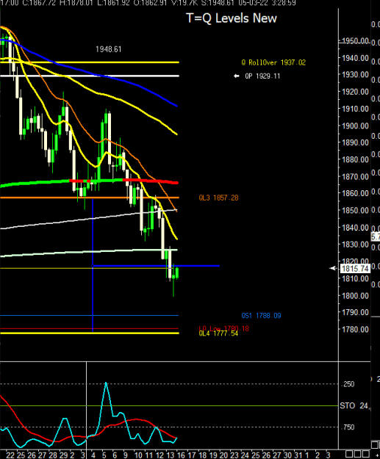Screen dimensions: 380x459
Task: Click the 1860.00 price axis label
Action: (356, 193)
